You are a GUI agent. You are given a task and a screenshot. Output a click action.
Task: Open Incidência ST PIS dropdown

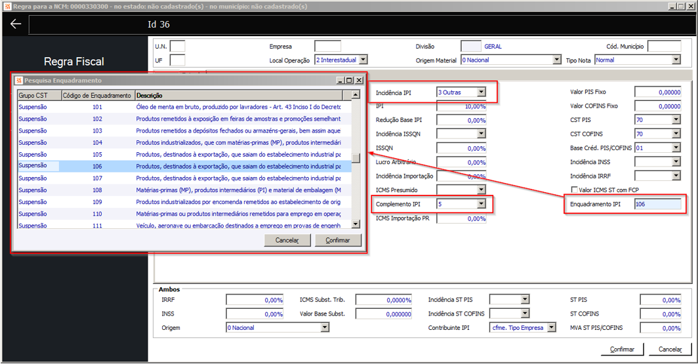(525, 300)
